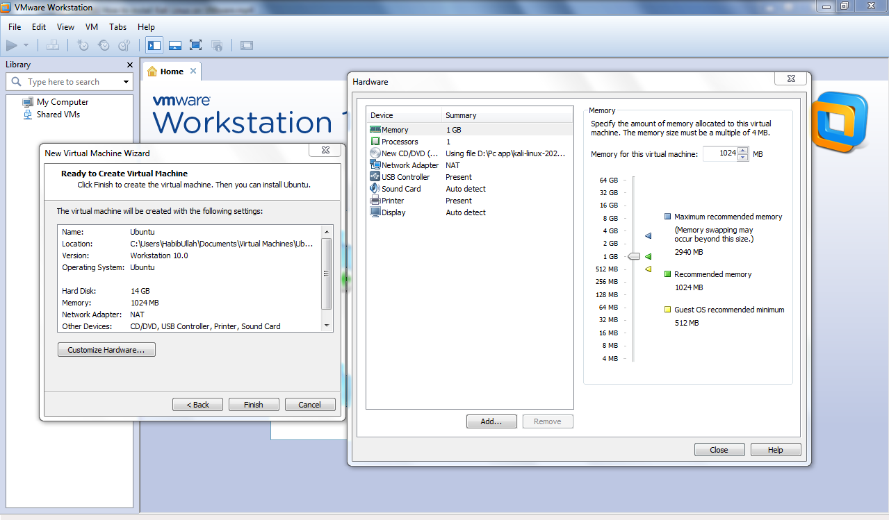This screenshot has height=520, width=889.
Task: Open the VM menu
Action: (92, 27)
